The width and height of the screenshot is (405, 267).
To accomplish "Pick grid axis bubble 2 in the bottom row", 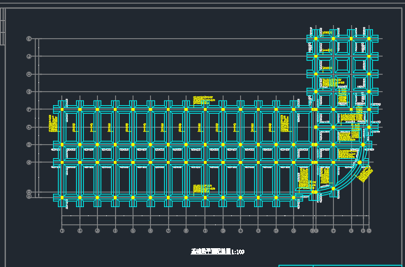I will (x=80, y=231).
